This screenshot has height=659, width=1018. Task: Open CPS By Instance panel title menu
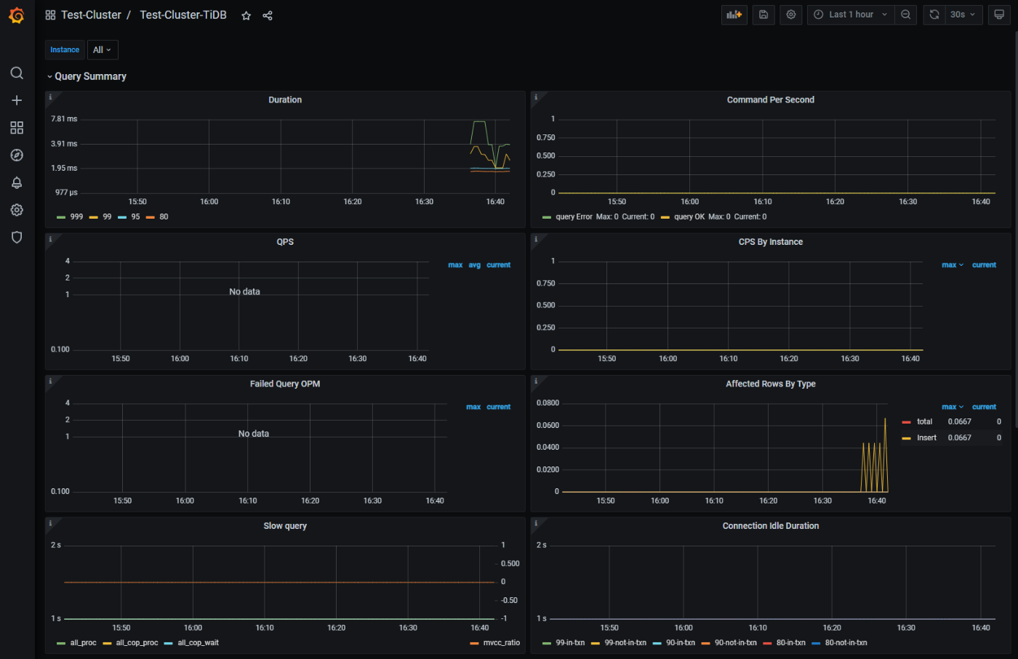pos(771,242)
